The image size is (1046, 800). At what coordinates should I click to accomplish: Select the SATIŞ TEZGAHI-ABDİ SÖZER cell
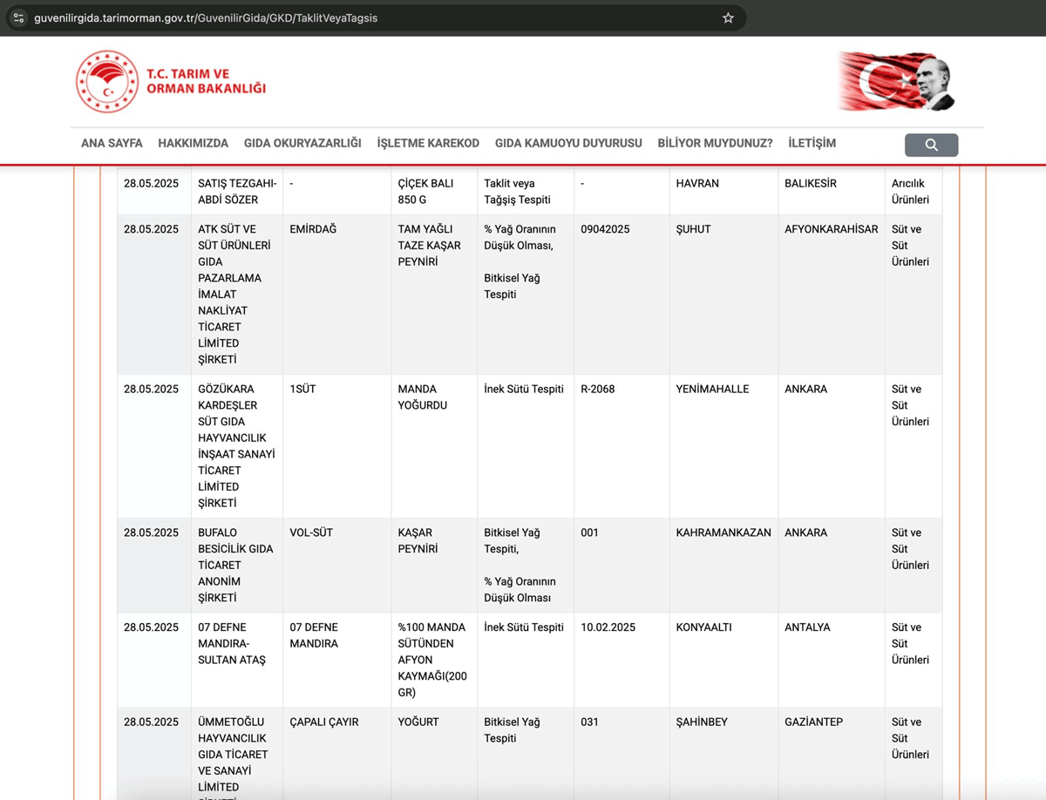pos(237,192)
